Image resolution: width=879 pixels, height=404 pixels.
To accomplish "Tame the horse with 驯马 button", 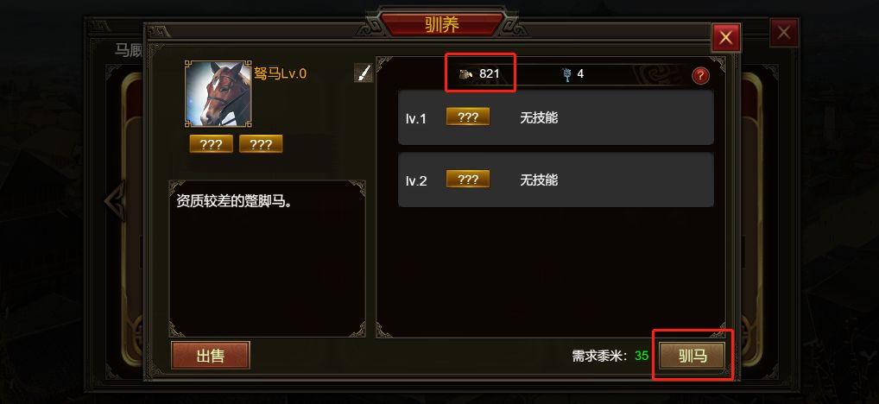I will [692, 356].
